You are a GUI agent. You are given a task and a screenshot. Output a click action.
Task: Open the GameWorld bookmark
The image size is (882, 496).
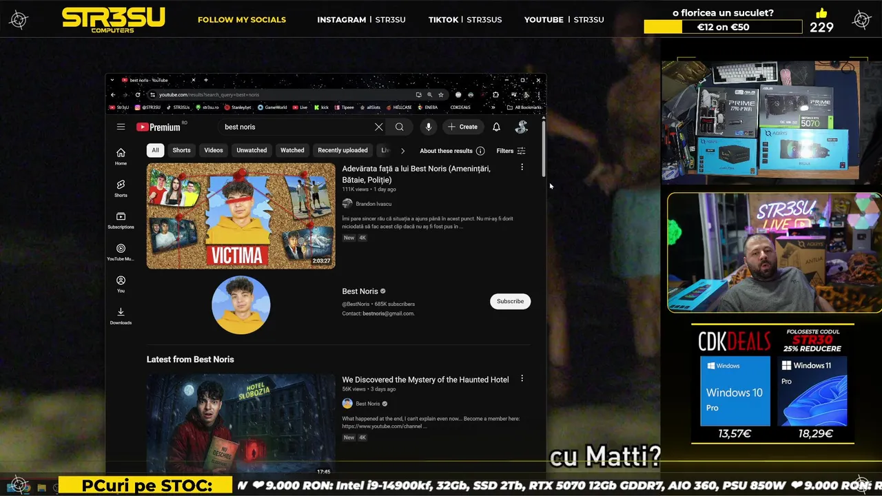pyautogui.click(x=272, y=107)
